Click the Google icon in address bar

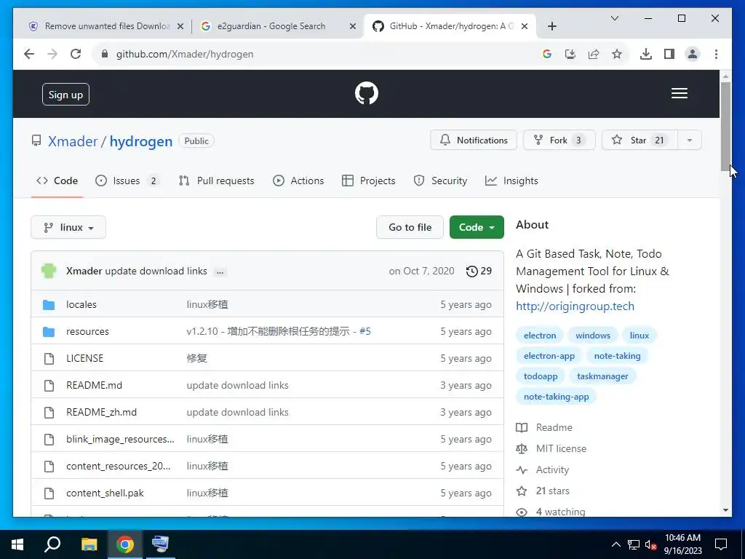(547, 54)
